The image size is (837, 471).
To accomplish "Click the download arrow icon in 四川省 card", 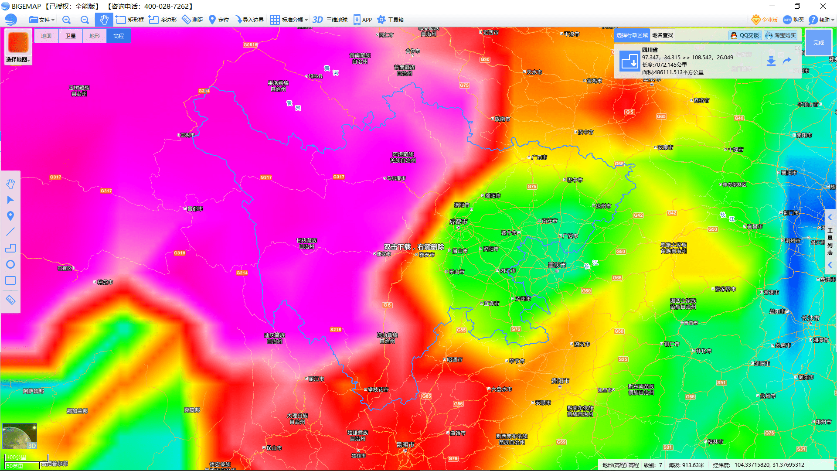I will pyautogui.click(x=771, y=61).
